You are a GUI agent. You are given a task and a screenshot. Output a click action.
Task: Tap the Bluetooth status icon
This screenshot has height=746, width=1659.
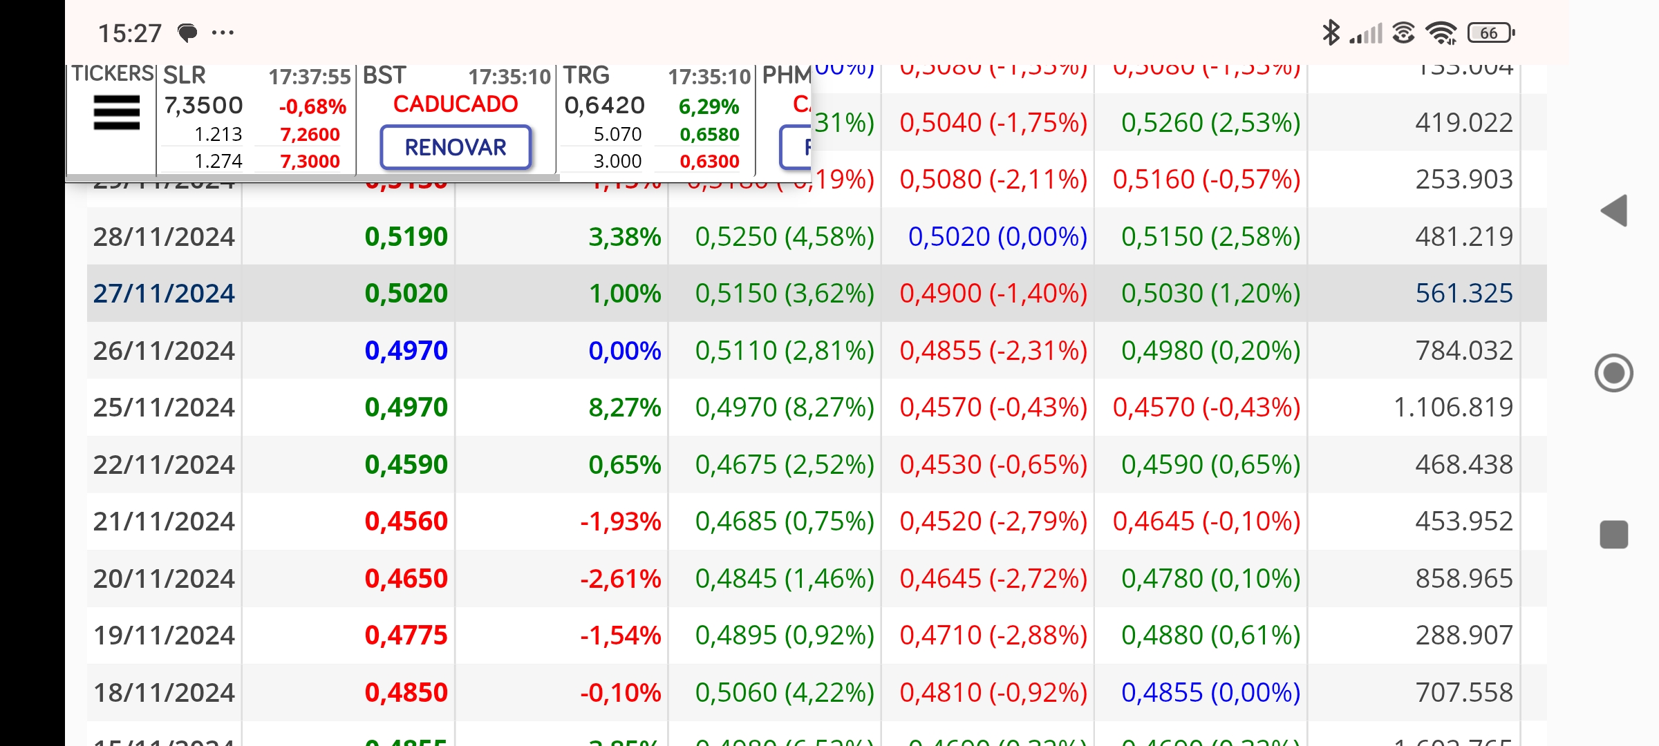[1331, 32]
